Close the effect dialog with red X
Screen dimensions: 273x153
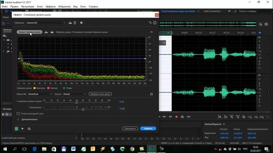[x=157, y=15]
